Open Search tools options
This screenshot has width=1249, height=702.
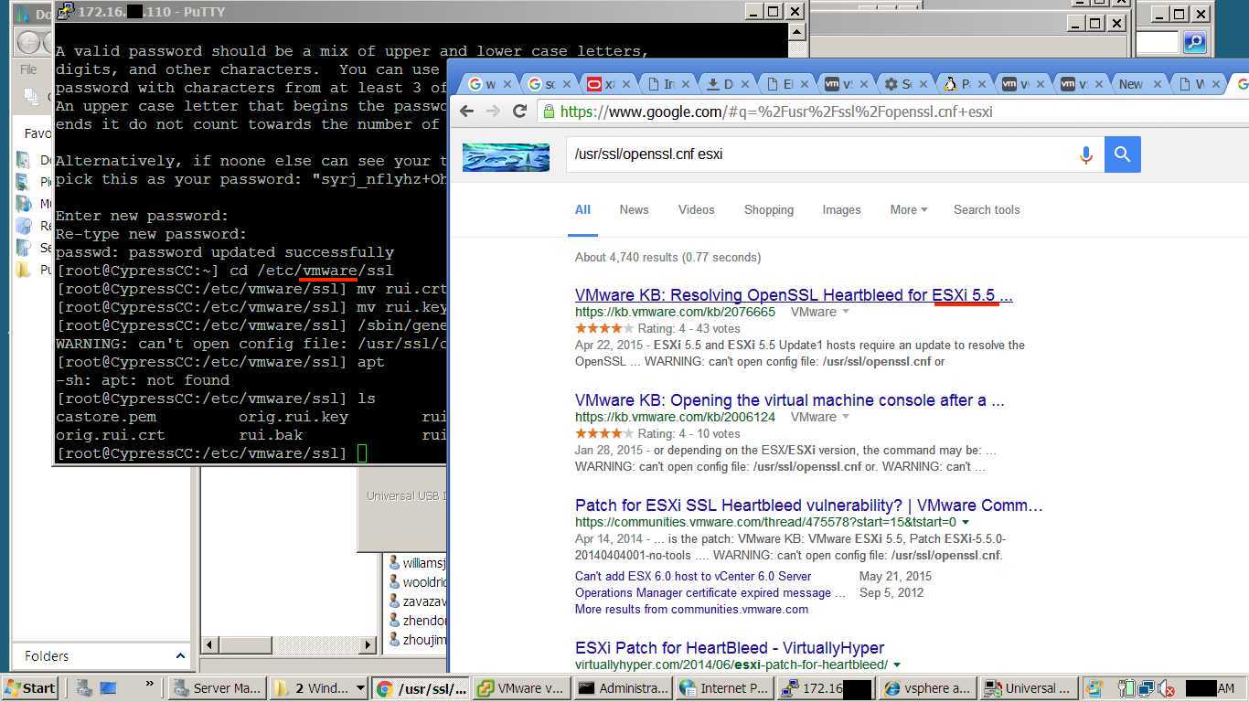(x=987, y=209)
